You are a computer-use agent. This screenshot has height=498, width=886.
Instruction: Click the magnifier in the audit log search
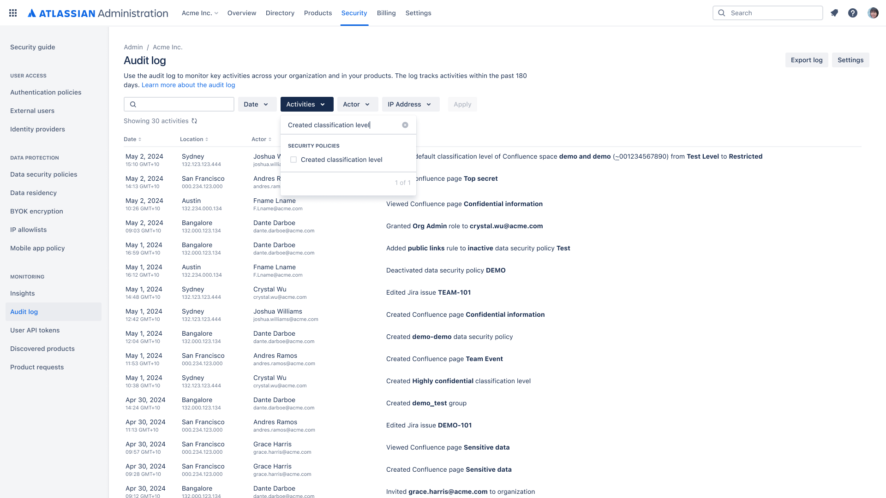tap(133, 104)
